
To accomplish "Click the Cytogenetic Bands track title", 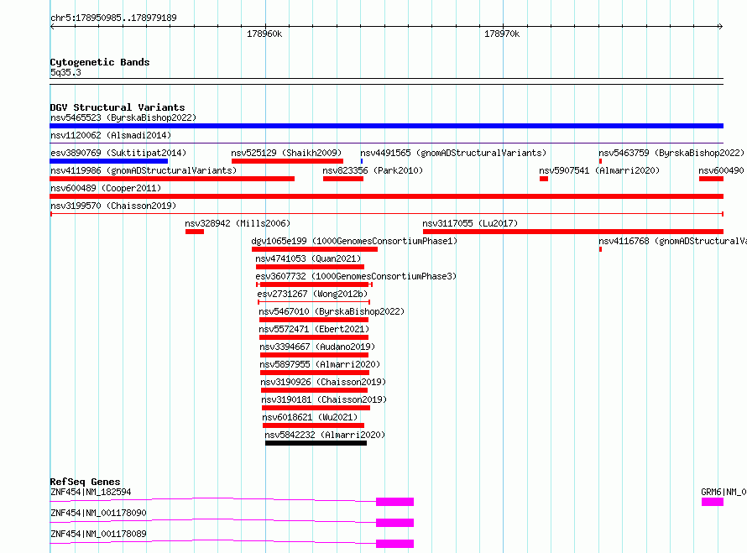I will (x=100, y=62).
